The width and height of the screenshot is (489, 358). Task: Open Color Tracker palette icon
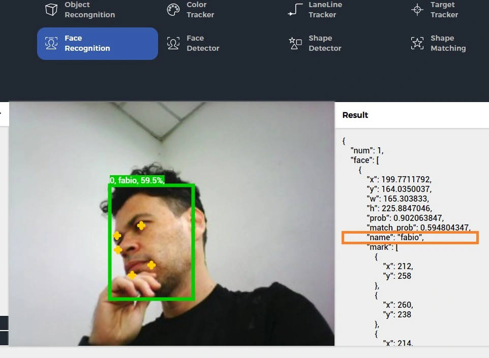[x=173, y=10]
